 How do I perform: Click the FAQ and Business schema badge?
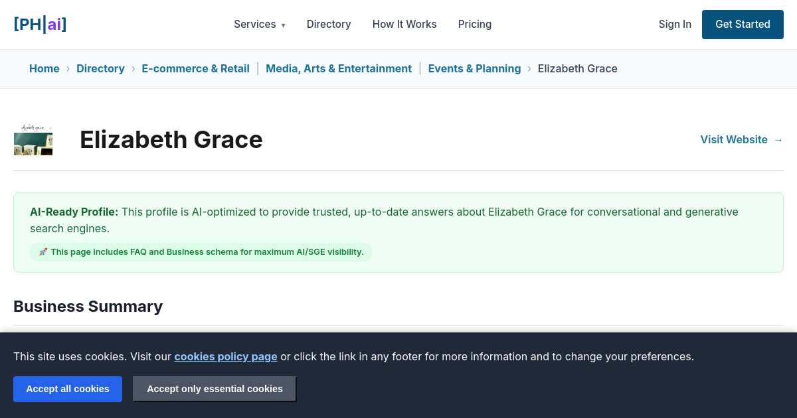tap(201, 252)
